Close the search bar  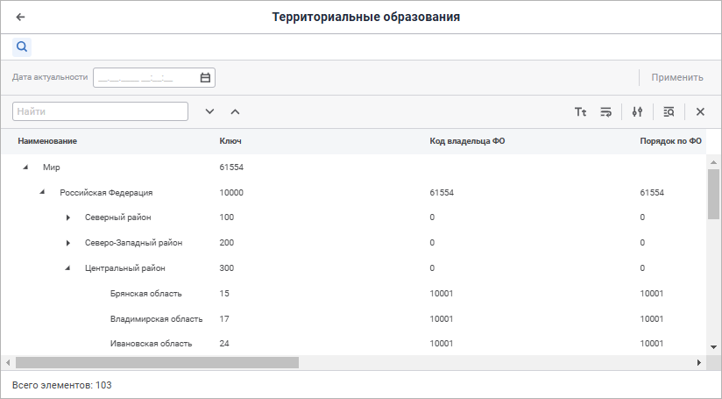[x=700, y=111]
